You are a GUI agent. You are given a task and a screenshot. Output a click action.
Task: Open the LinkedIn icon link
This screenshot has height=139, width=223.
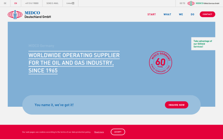point(70,3)
